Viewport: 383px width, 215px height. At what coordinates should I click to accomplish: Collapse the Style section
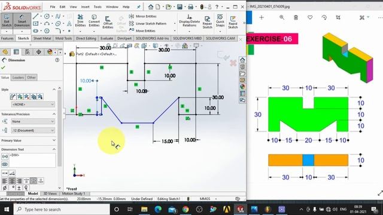54,90
